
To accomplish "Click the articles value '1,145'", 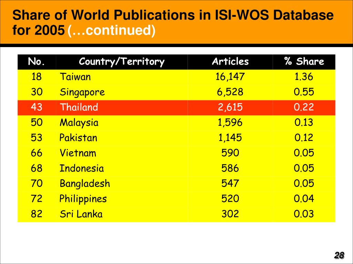I will click(x=230, y=138).
